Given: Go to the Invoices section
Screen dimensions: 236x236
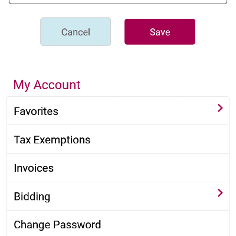Looking at the screenshot, I should click(118, 168).
